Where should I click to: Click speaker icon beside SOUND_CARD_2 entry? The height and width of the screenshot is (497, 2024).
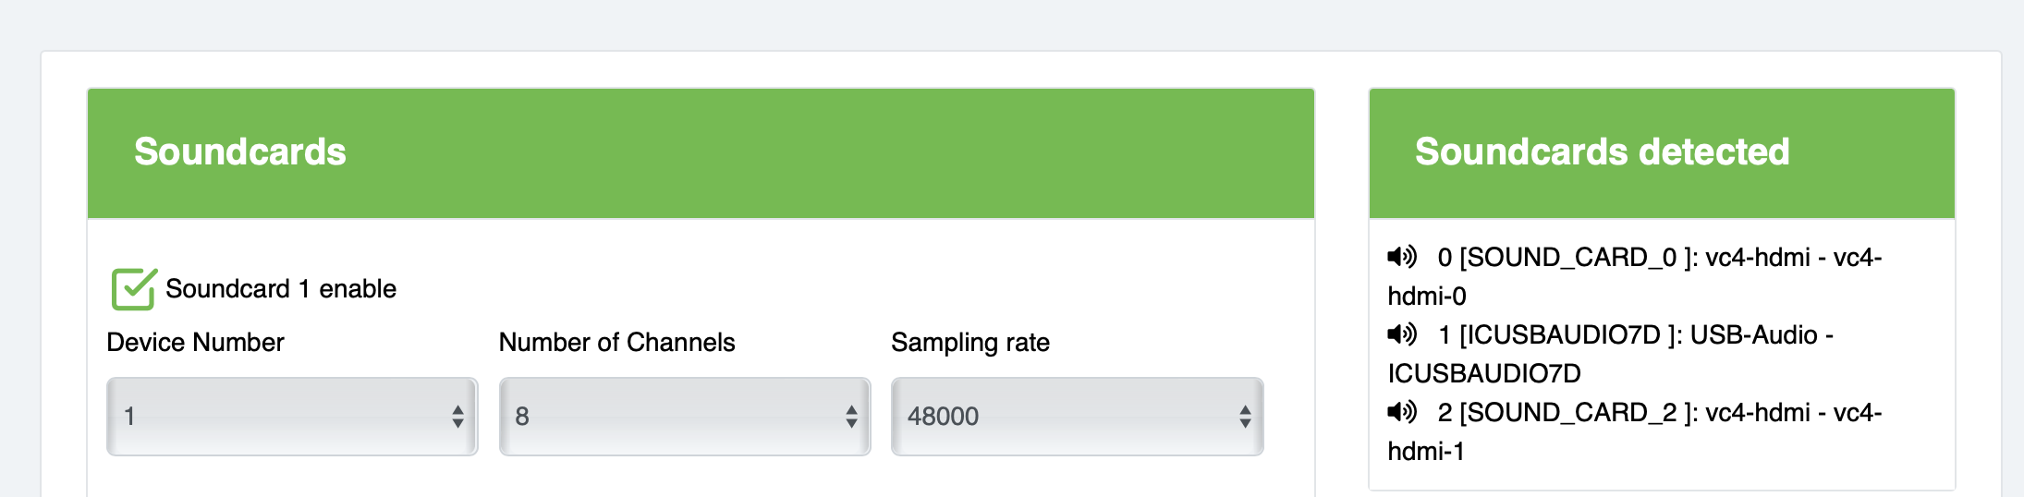[x=1401, y=412]
